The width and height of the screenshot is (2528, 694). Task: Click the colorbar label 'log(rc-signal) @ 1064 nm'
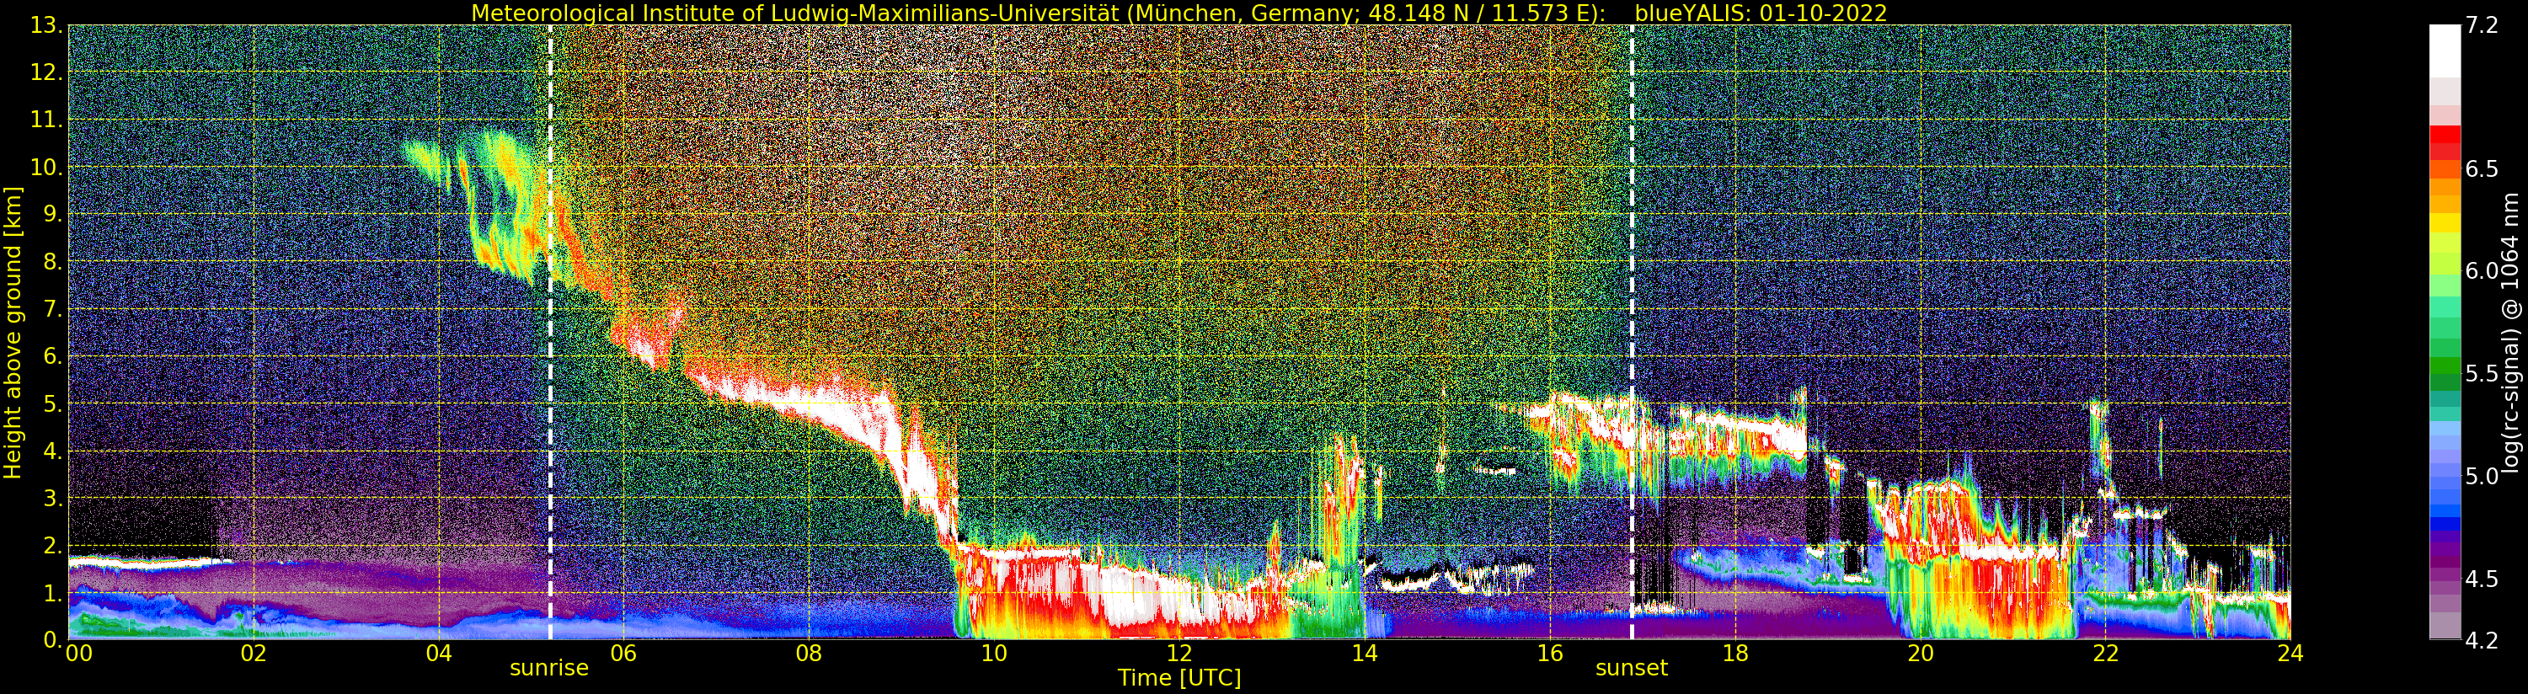coord(2511,333)
